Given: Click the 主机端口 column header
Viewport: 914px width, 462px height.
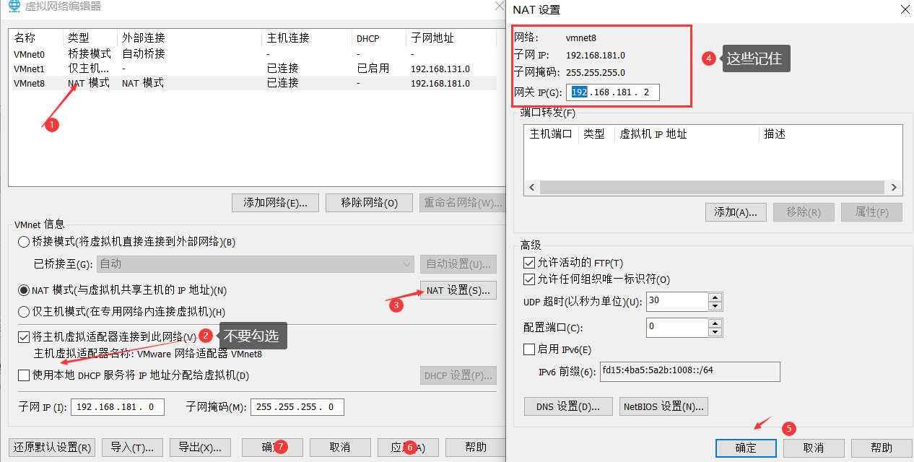Looking at the screenshot, I should [x=551, y=134].
